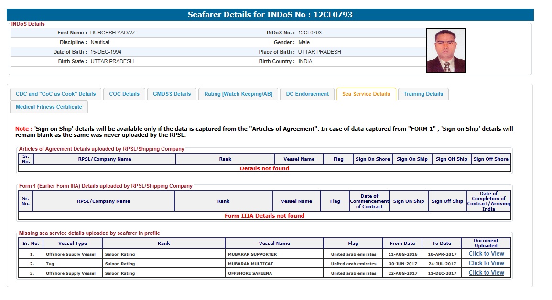Screen dimensions: 552x300
Task: Select the Rating [Watch Keeping/AB] tab
Action: point(238,94)
